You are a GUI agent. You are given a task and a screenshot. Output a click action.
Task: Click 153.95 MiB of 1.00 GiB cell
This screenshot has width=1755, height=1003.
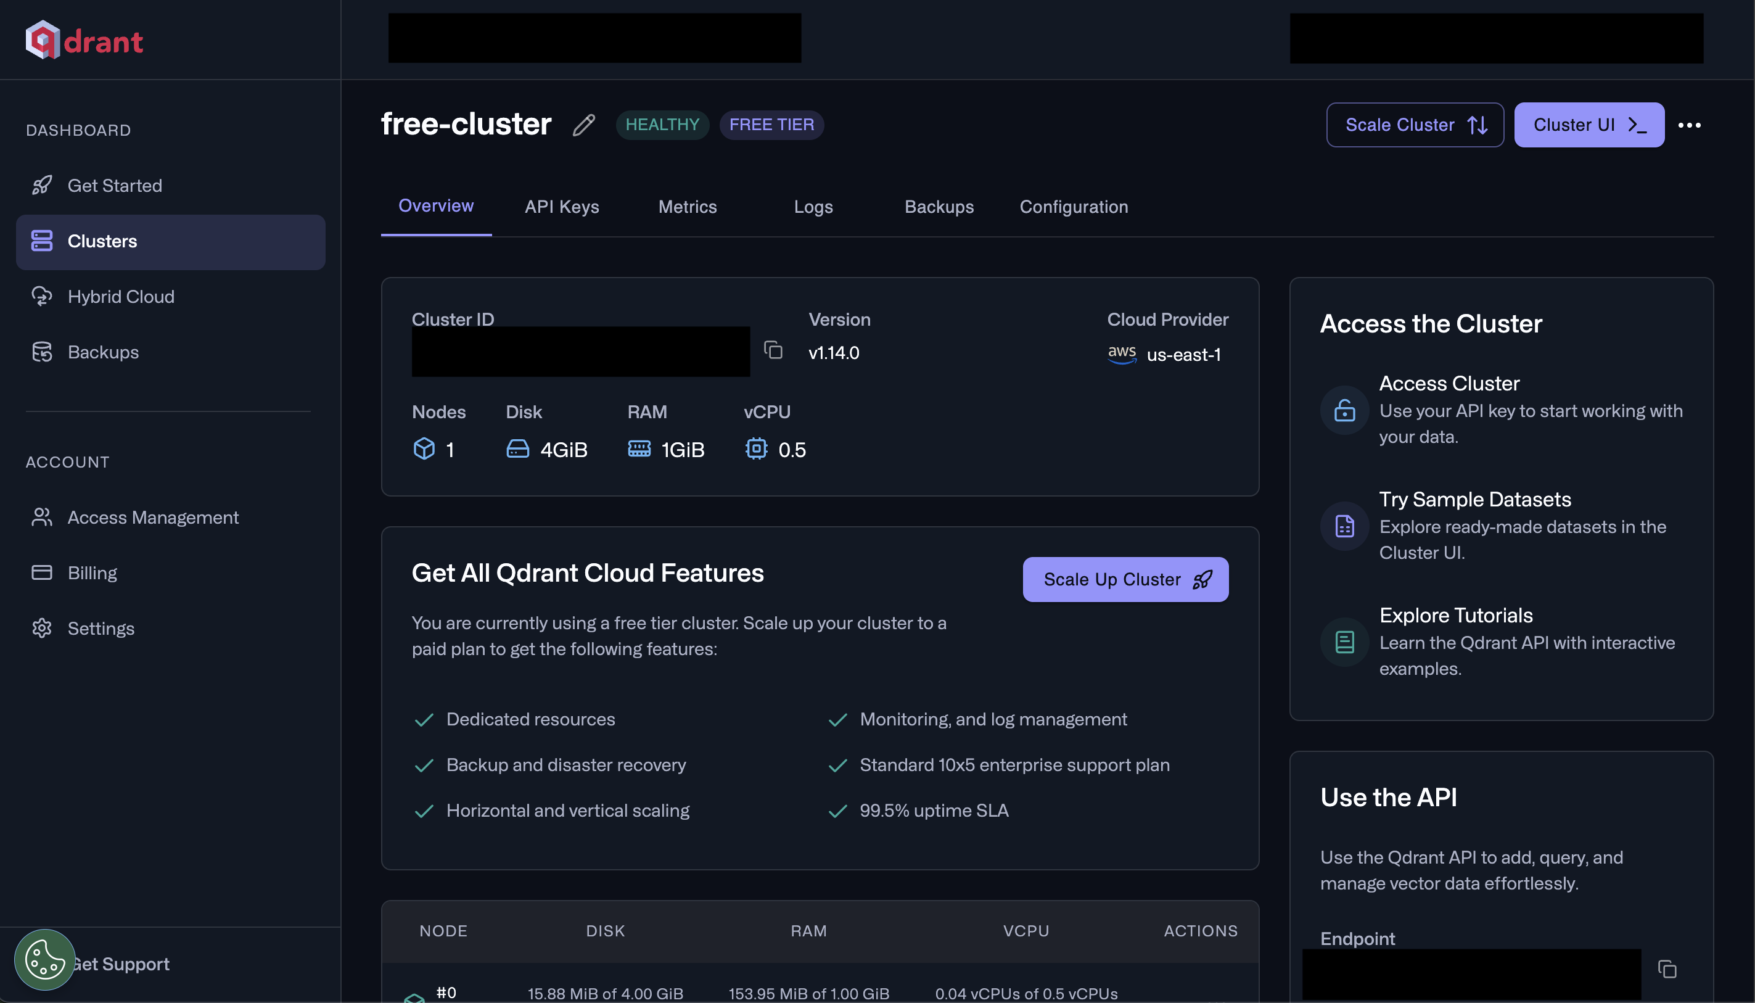[x=808, y=993]
